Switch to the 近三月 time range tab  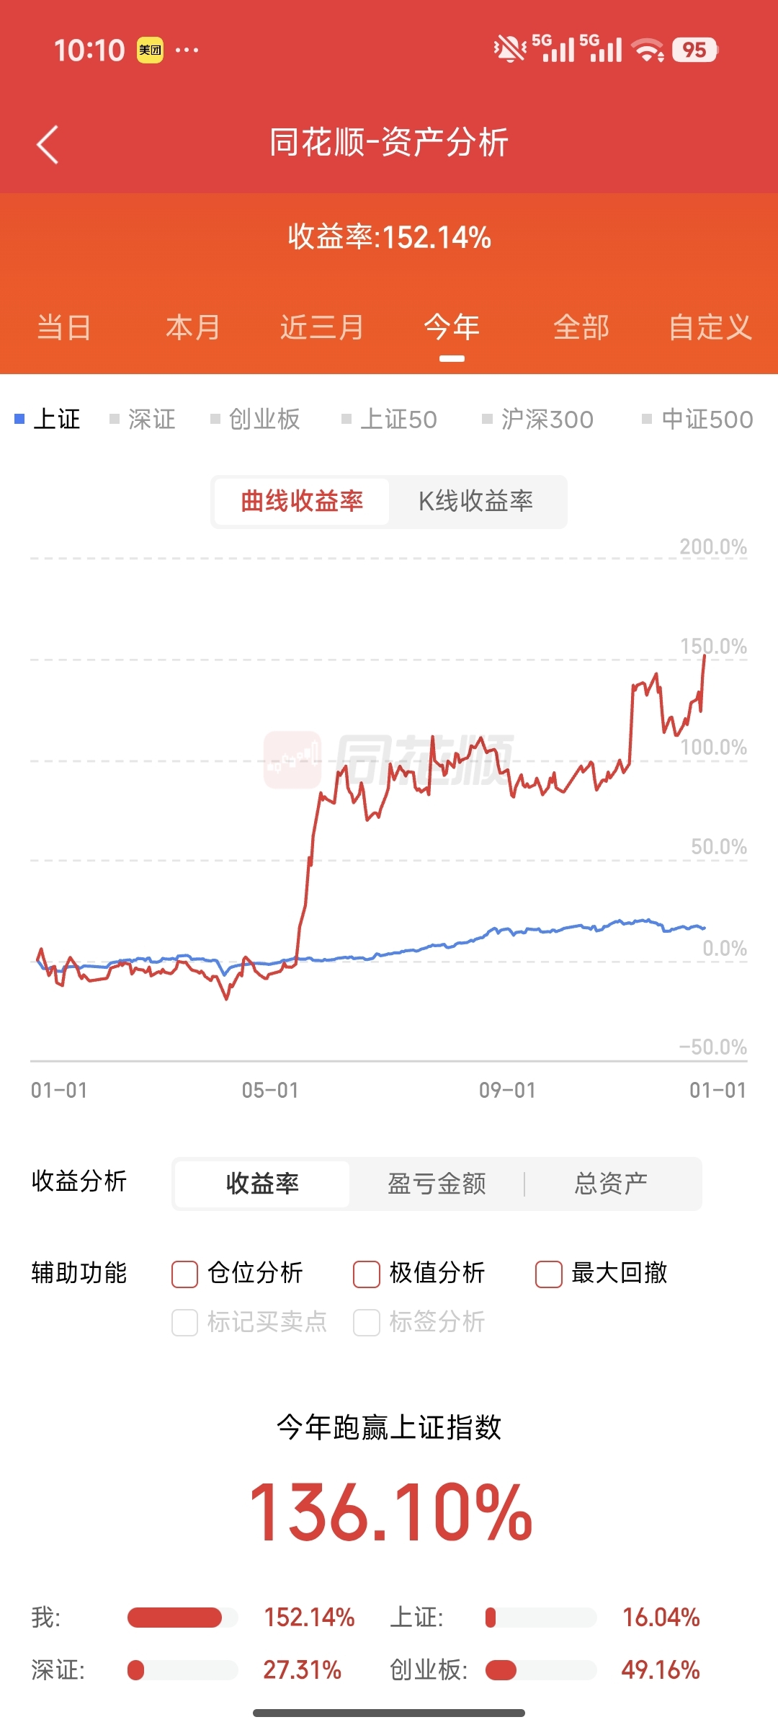(x=323, y=328)
